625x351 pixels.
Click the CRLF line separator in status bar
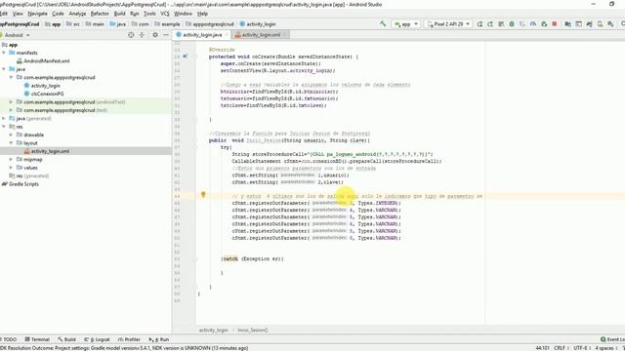point(560,348)
